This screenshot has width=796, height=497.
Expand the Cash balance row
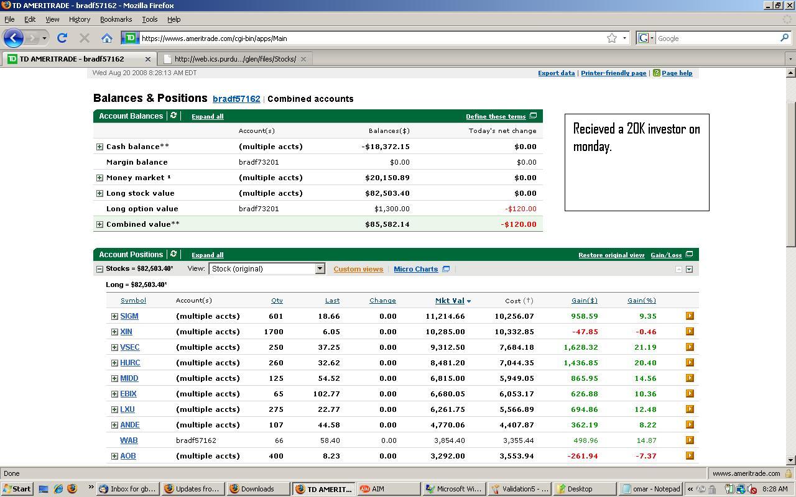pyautogui.click(x=99, y=147)
